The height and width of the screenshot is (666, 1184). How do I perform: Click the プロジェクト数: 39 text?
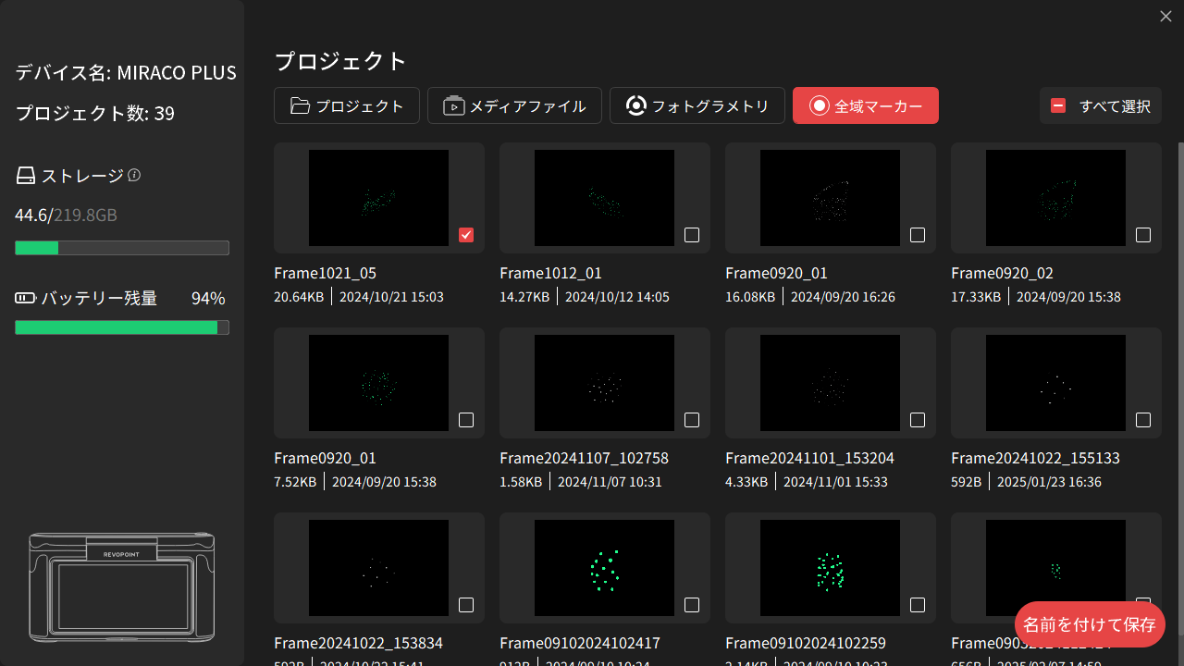[95, 113]
